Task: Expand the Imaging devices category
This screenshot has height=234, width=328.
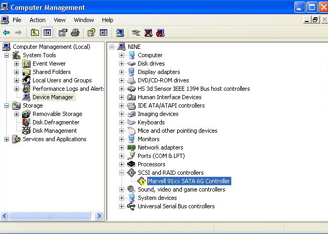Action: pyautogui.click(x=121, y=114)
